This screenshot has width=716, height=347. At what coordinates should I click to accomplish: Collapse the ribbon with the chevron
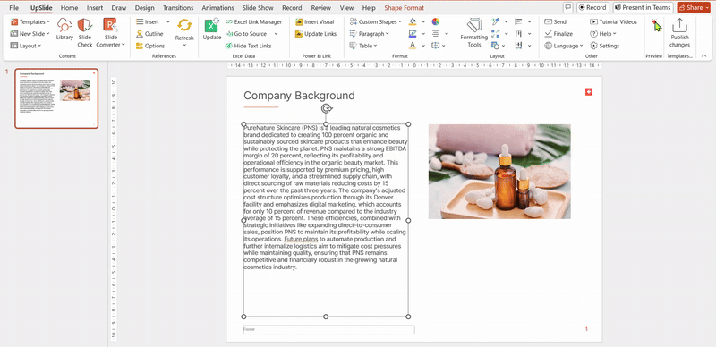703,55
